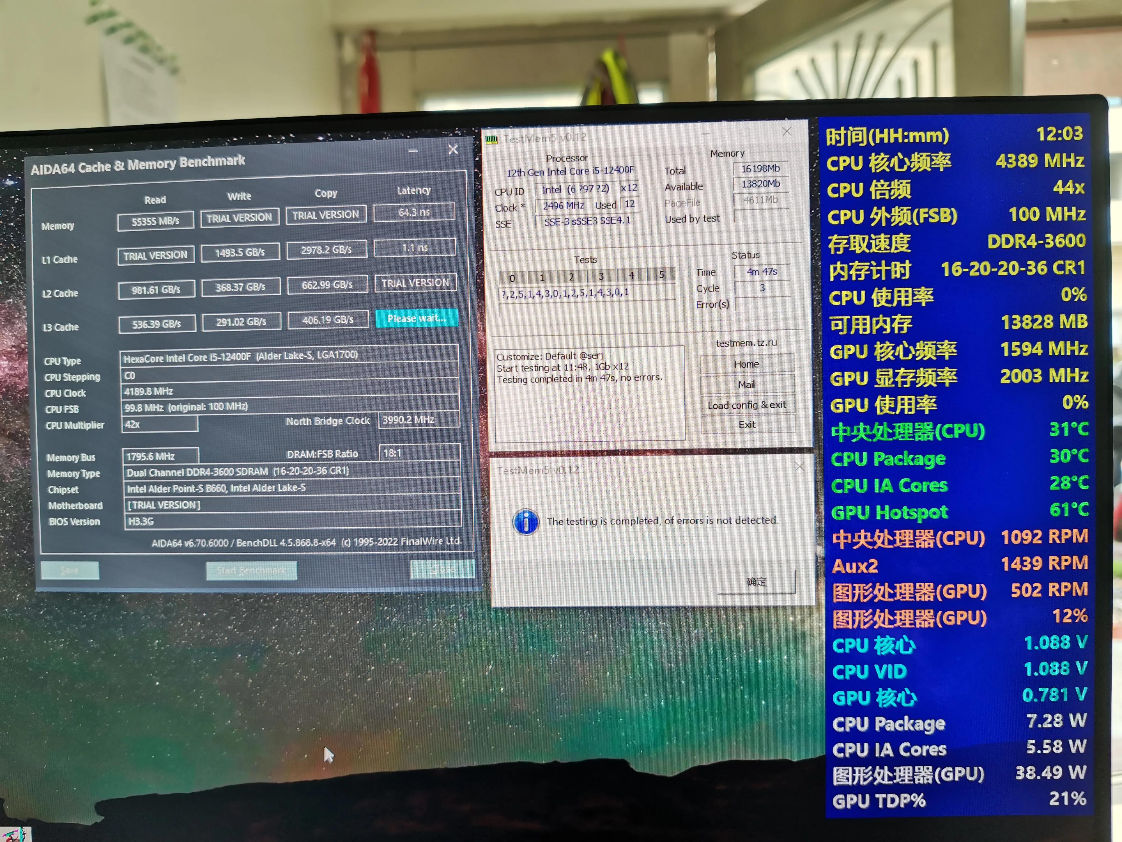Screen dimensions: 1122x842
Task: Close the AIDA64 benchmark window via X
Action: pyautogui.click(x=453, y=149)
